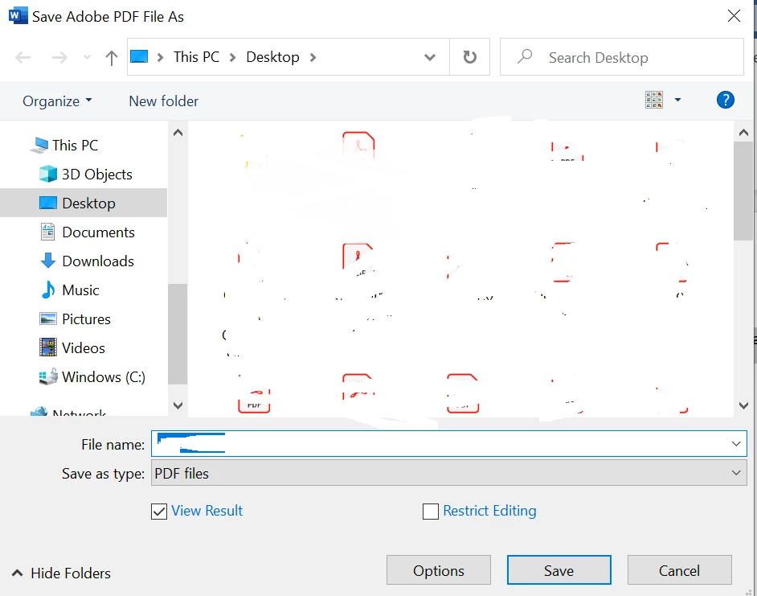Go up one folder level arrow
Viewport: 757px width, 596px height.
(x=112, y=58)
